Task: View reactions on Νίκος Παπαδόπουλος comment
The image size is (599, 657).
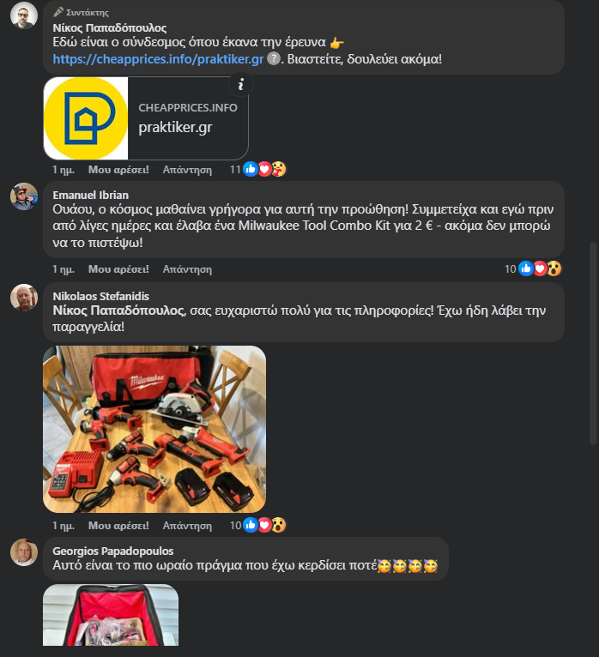Action: pyautogui.click(x=257, y=169)
